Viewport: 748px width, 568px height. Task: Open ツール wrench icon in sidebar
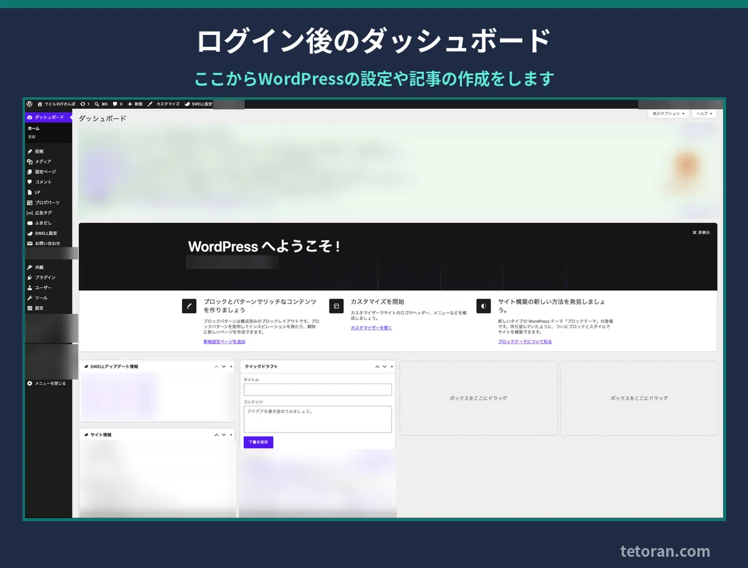coord(29,298)
